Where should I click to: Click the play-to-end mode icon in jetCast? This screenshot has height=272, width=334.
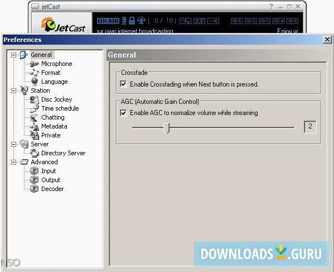tap(213, 21)
